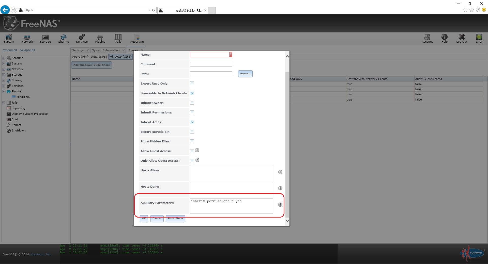
Task: Expand the Storage tree node
Action: click(x=4, y=75)
